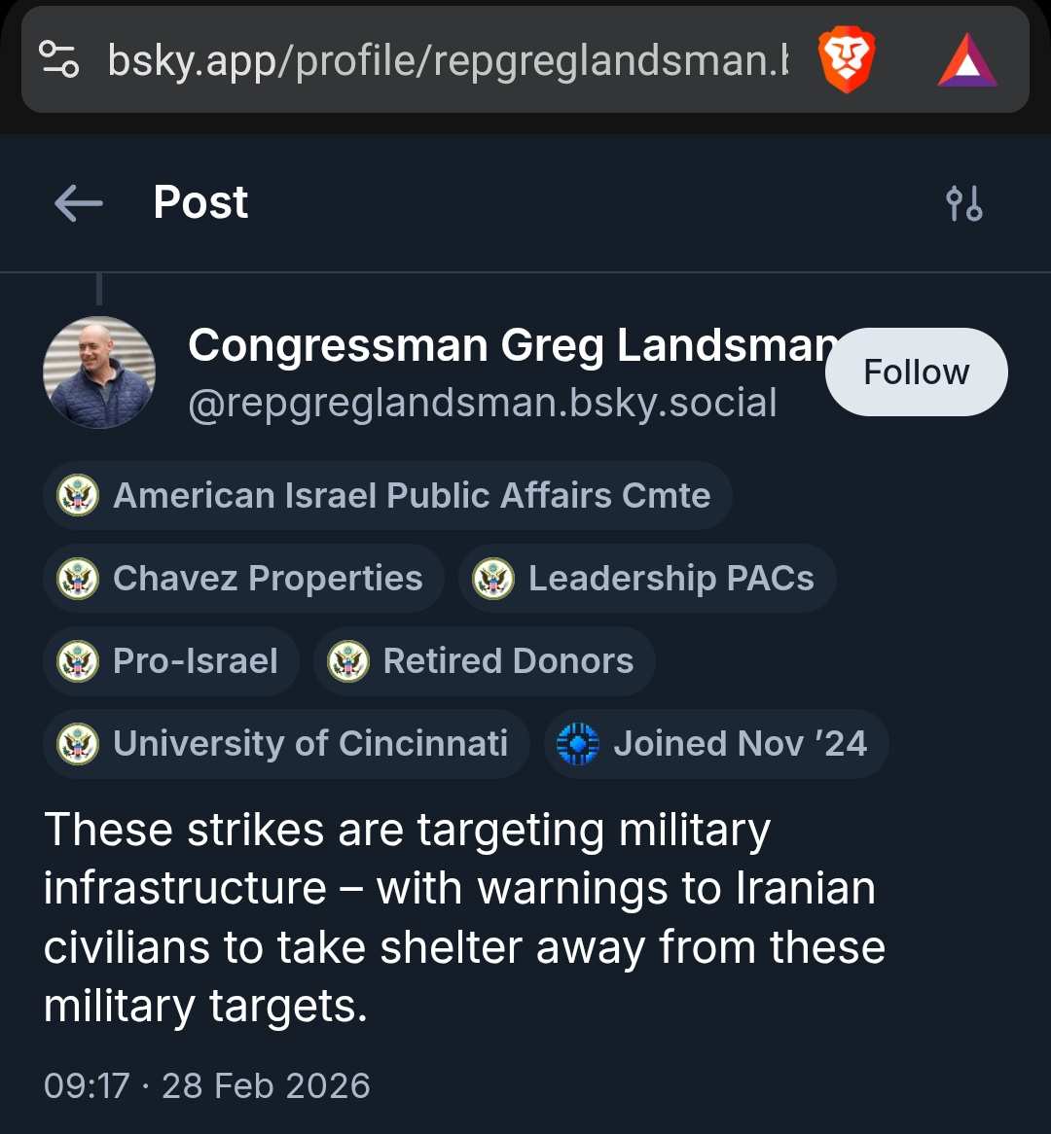Click the seal icon beside Chavez Properties

[78, 579]
